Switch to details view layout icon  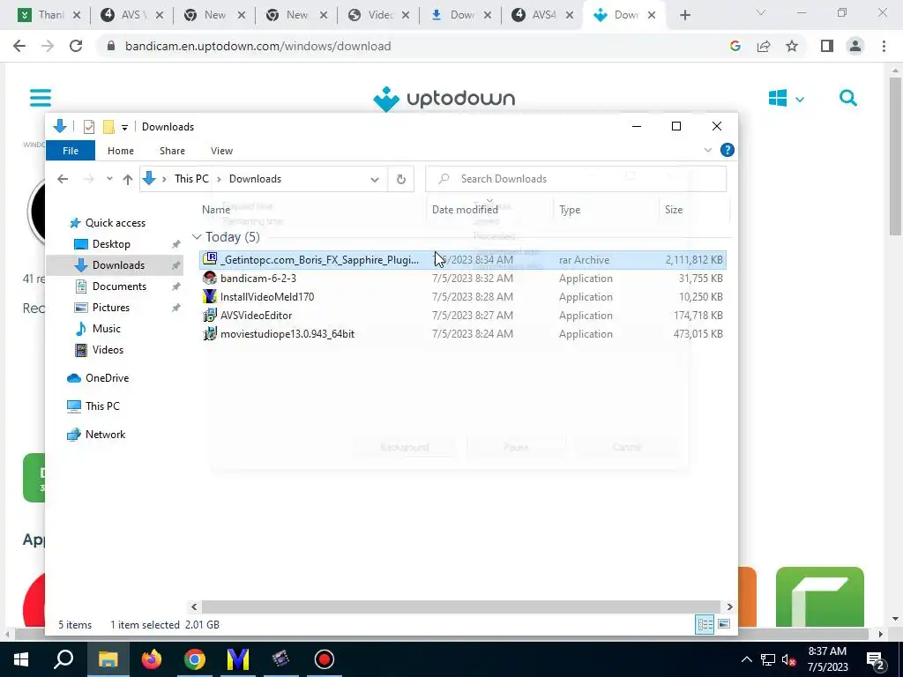[705, 625]
